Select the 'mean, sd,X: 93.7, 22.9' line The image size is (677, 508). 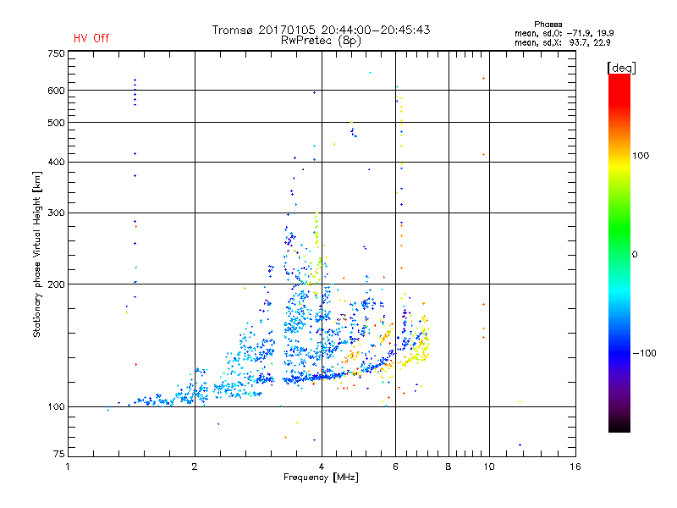pos(562,43)
